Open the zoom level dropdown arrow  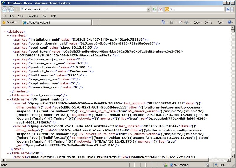[229, 165]
